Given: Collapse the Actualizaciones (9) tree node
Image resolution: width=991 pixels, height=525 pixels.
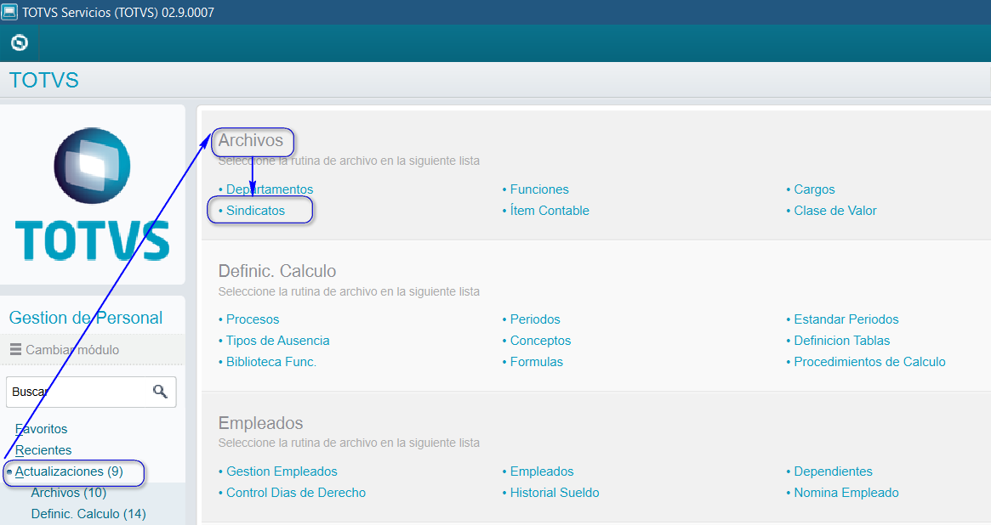Looking at the screenshot, I should point(69,472).
